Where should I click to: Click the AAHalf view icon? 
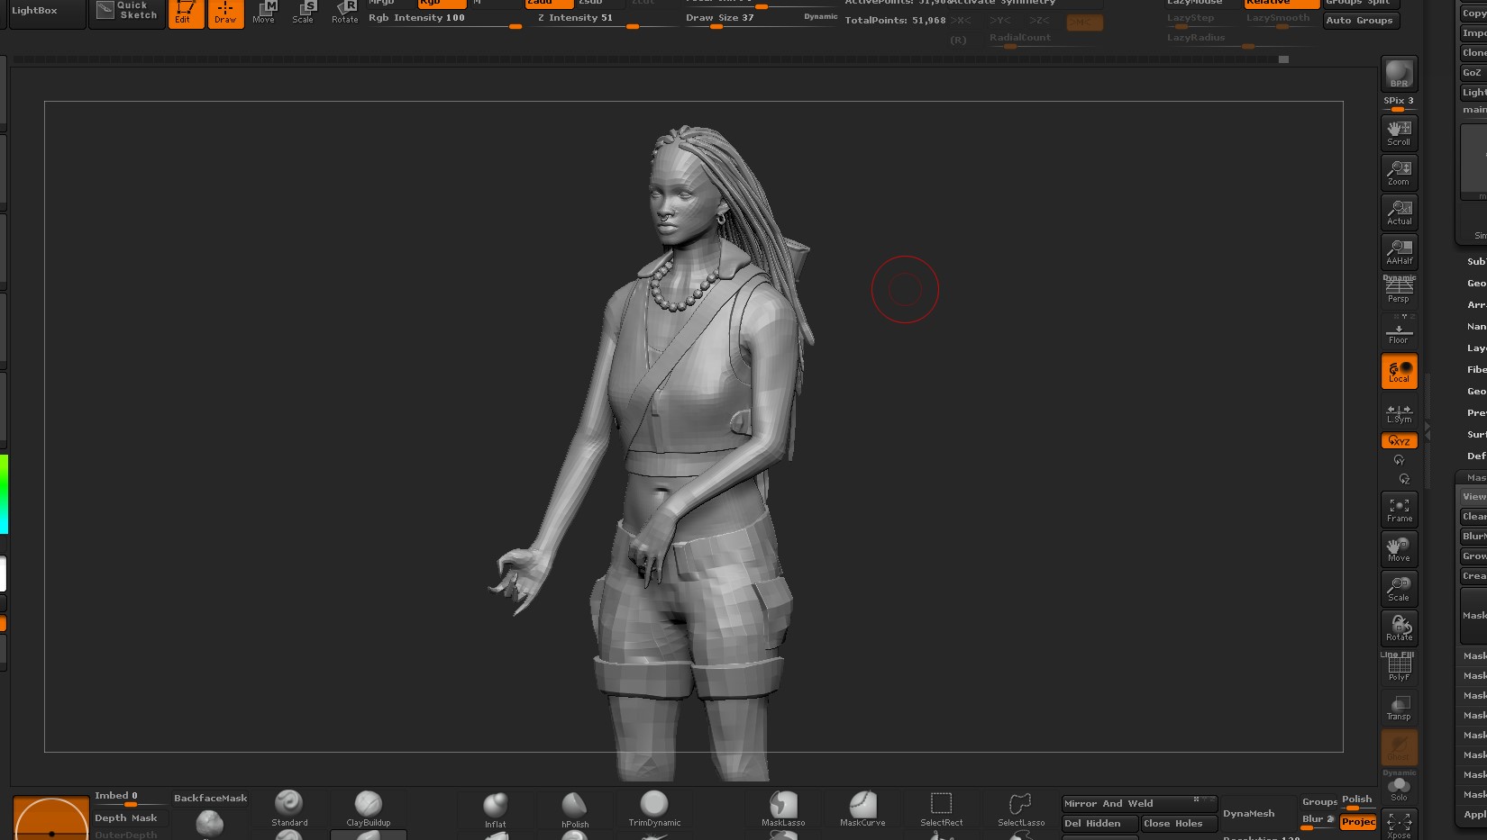coord(1399,252)
